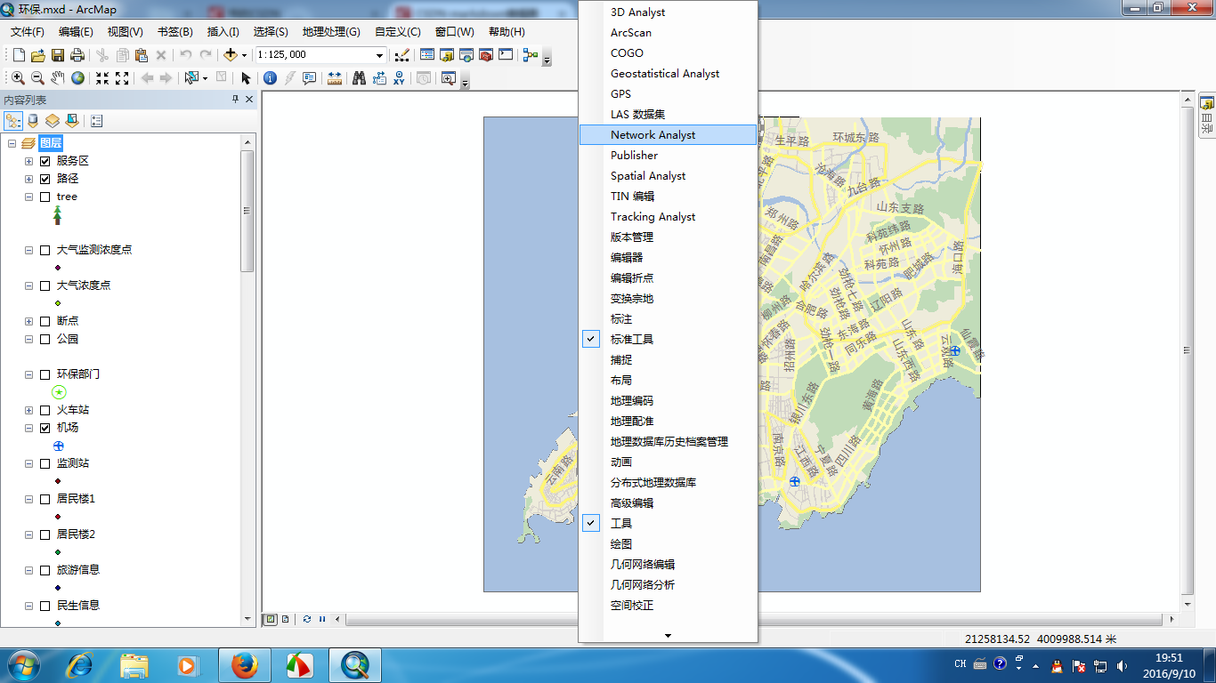This screenshot has height=683, width=1216.
Task: Select 3D Analyst in toolbar list
Action: coord(668,12)
